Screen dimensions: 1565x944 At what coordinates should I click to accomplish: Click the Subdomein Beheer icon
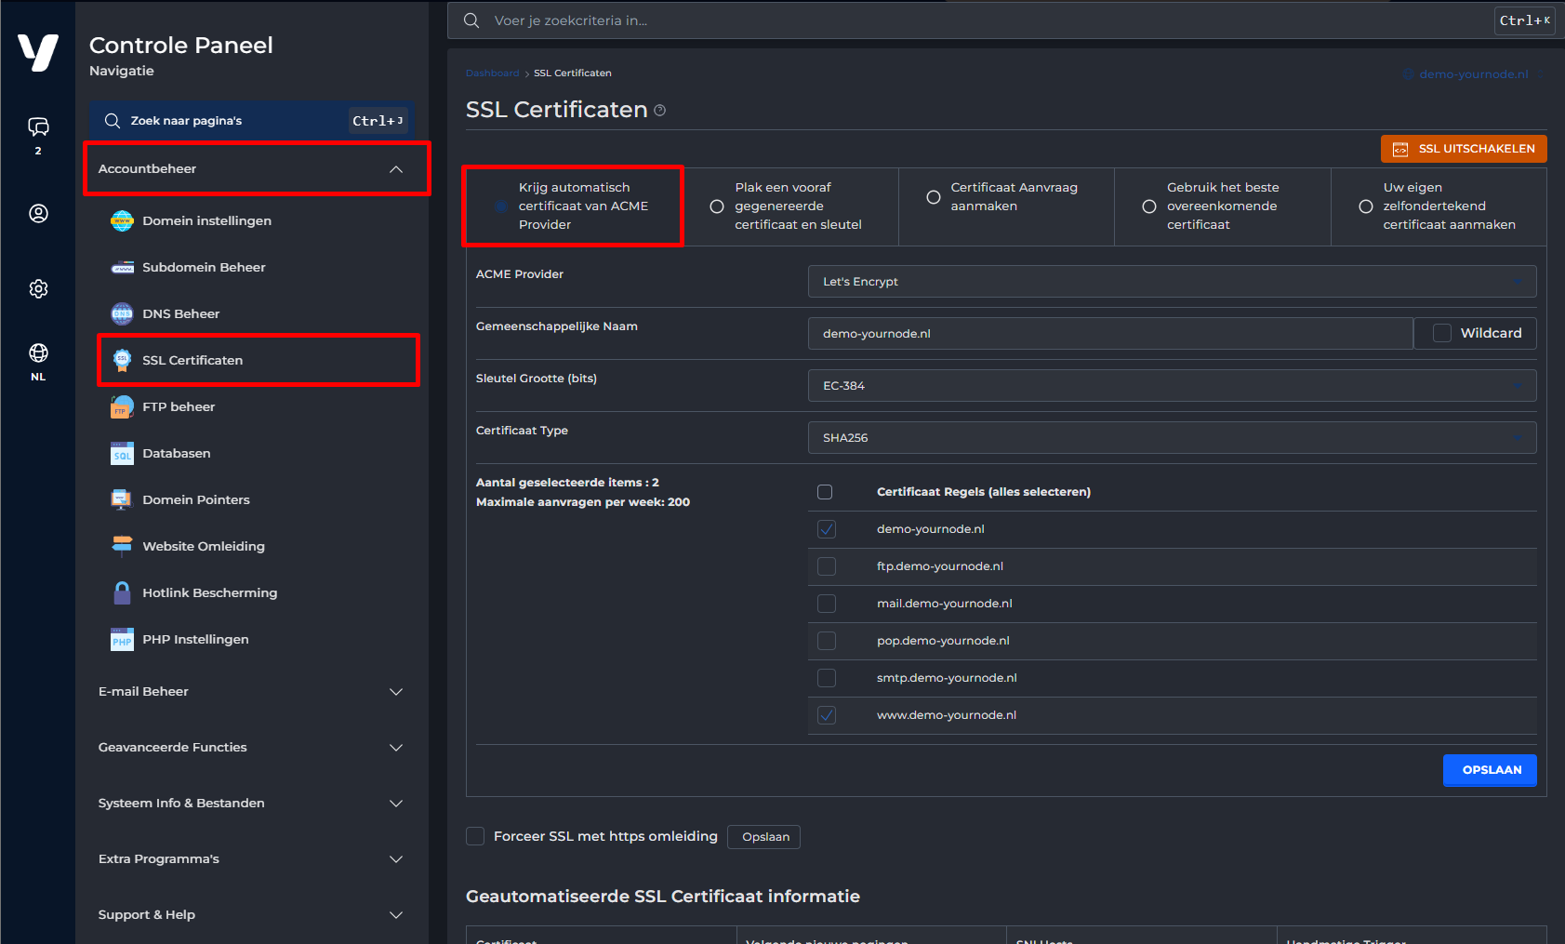coord(122,268)
